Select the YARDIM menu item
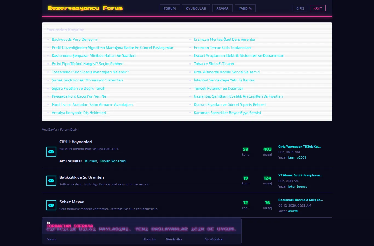This screenshot has width=374, height=246. pos(245,8)
